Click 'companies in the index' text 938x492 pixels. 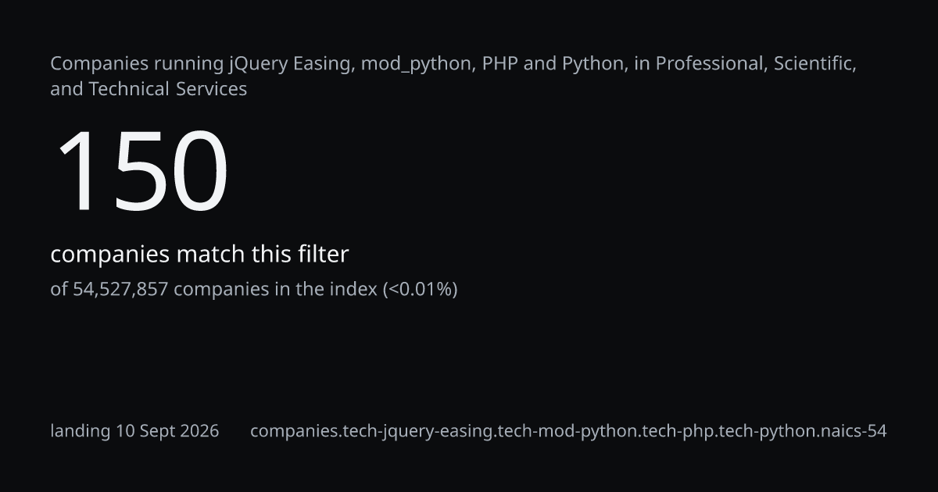(275, 290)
